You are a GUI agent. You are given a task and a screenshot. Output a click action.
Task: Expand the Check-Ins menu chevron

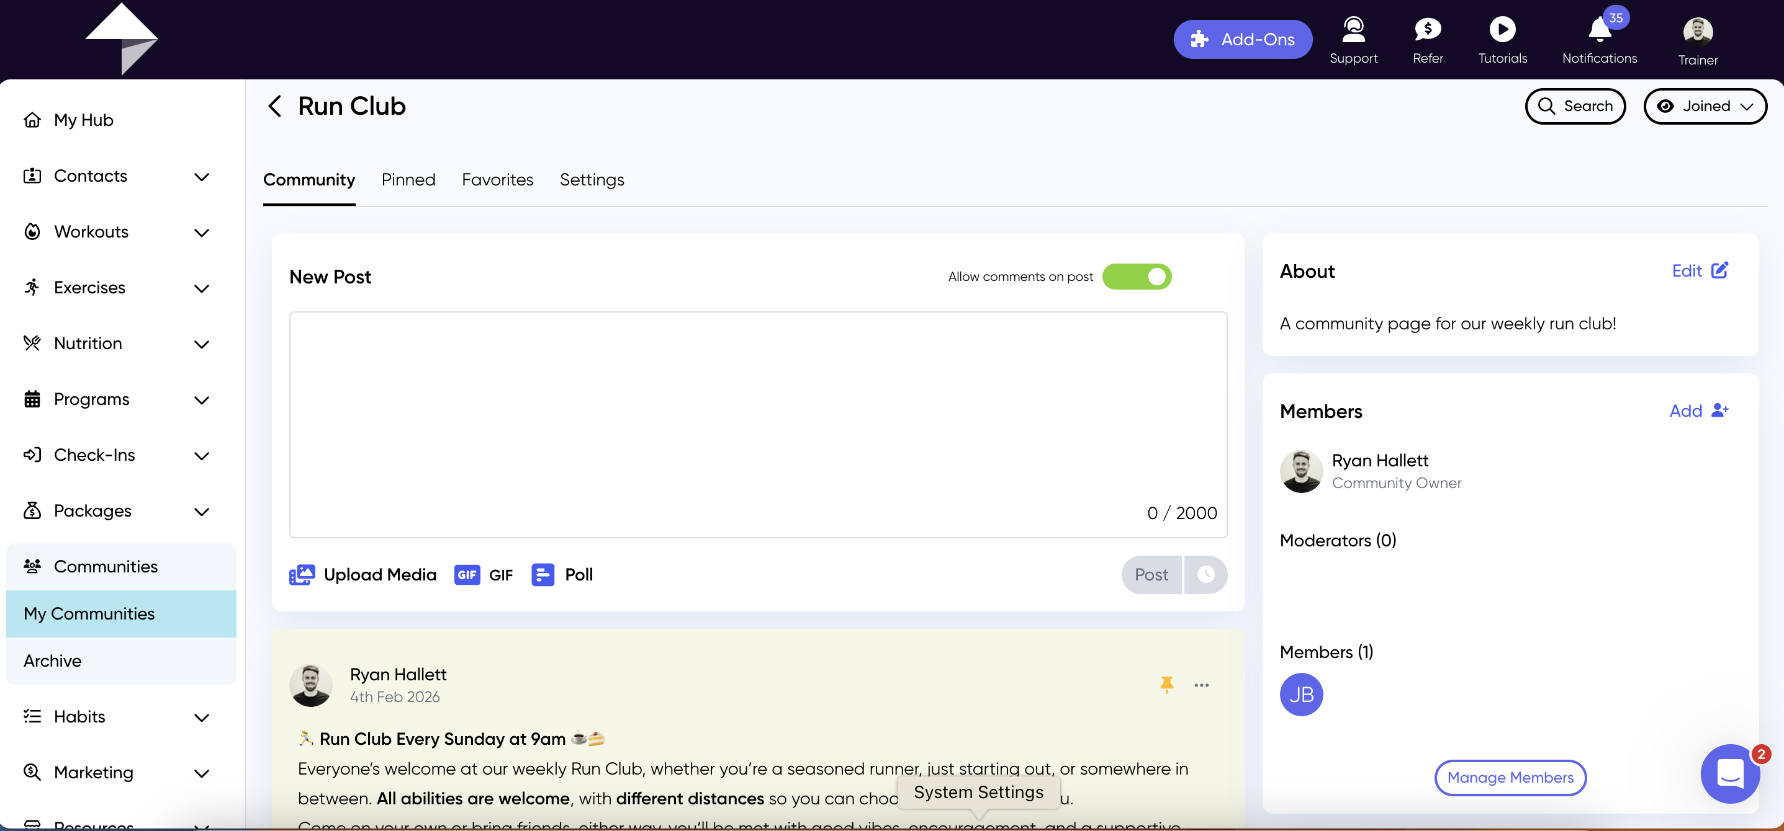click(202, 456)
